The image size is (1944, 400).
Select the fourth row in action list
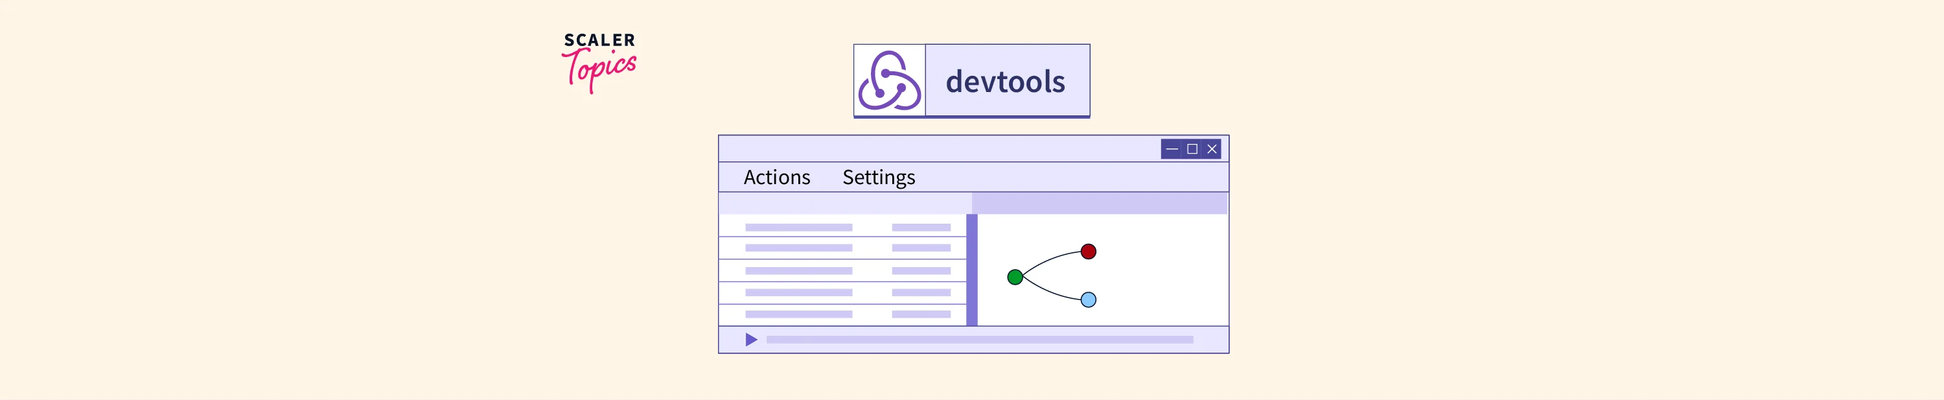coord(842,292)
